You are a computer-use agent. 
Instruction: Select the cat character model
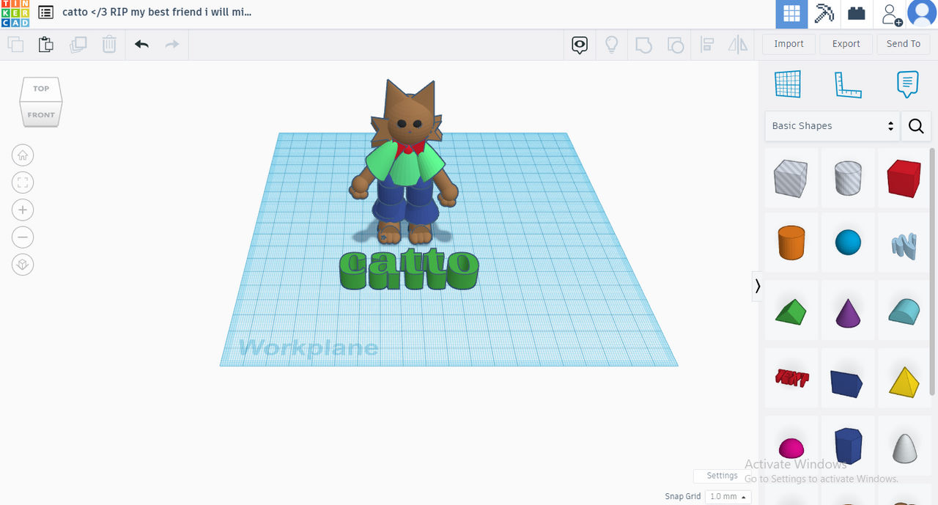tap(404, 163)
